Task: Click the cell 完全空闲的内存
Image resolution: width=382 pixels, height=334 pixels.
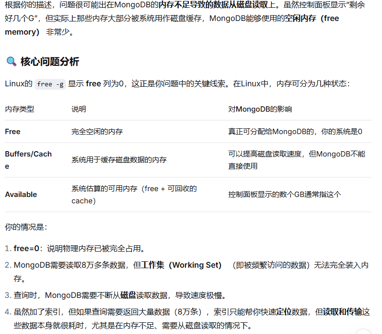Action: click(x=97, y=132)
